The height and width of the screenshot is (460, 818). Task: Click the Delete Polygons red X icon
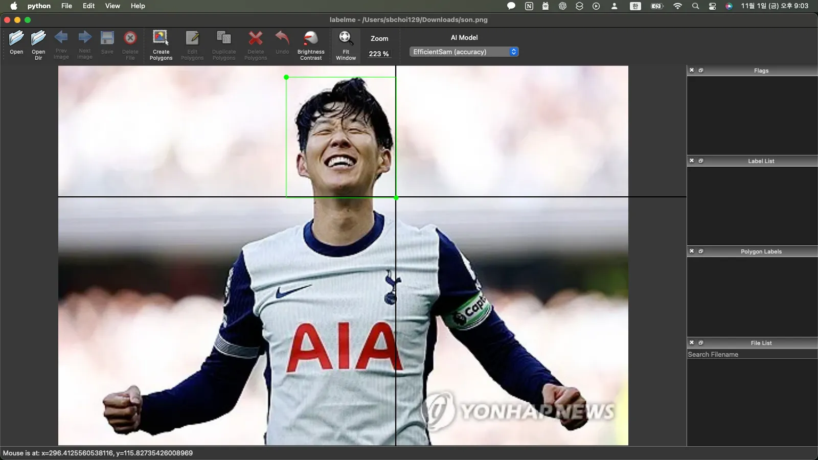click(x=256, y=38)
